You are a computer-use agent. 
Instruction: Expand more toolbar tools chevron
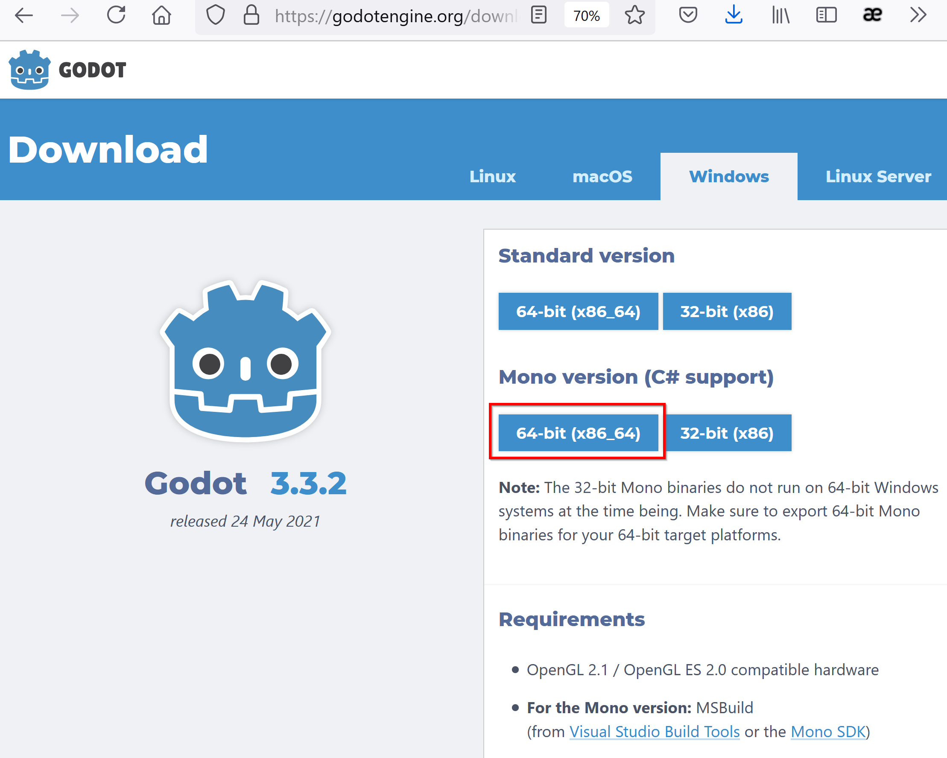(918, 15)
